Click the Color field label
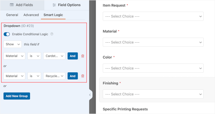Screen dimensions: 215x114 (x=107, y=57)
